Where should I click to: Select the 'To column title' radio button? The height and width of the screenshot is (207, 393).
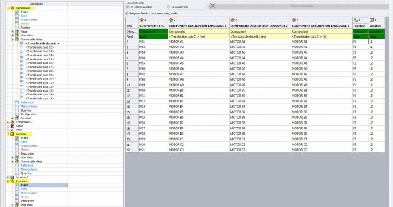[x=168, y=7]
